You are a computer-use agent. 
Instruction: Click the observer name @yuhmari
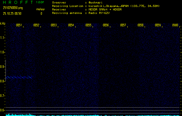[x=95, y=2]
